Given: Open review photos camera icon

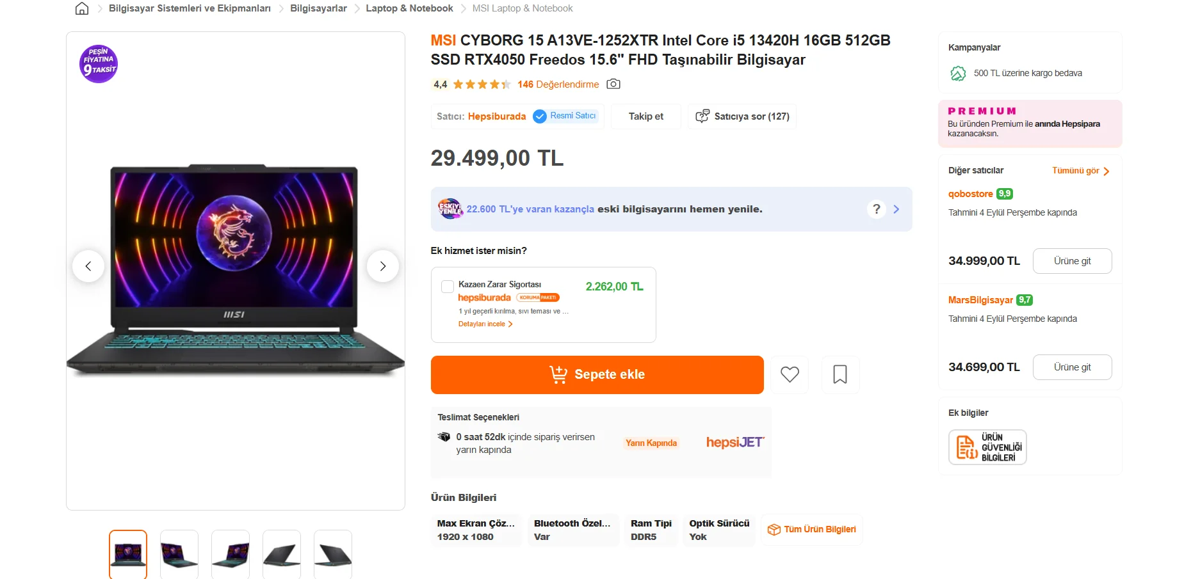Looking at the screenshot, I should click(x=613, y=84).
